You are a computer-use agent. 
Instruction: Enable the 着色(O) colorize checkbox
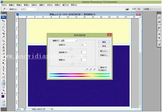99,67
